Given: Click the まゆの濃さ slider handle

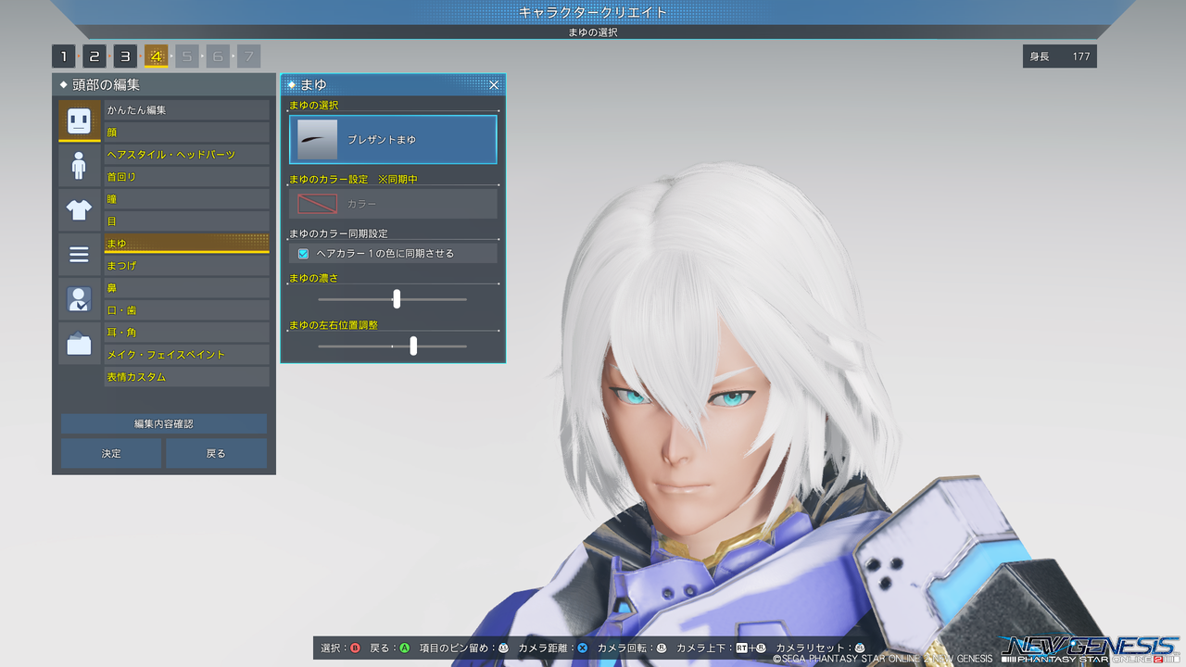Looking at the screenshot, I should click(397, 299).
